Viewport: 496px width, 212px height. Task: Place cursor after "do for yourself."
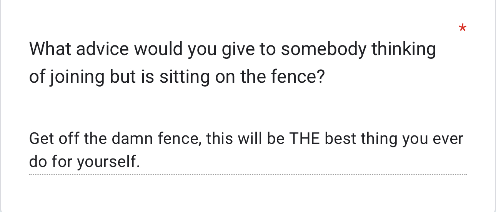coord(140,162)
